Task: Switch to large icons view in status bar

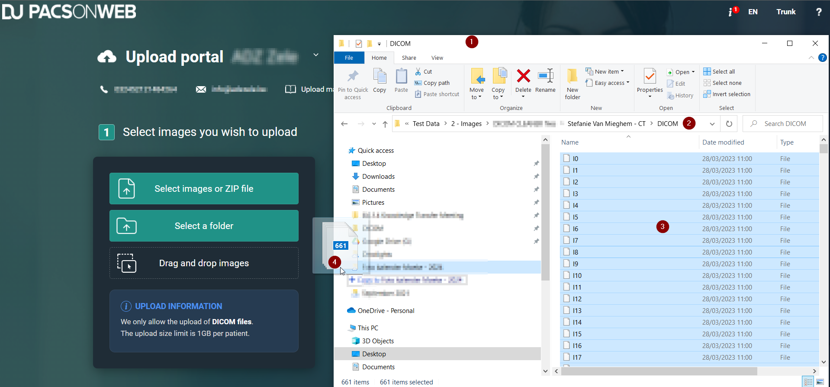Action: (820, 382)
